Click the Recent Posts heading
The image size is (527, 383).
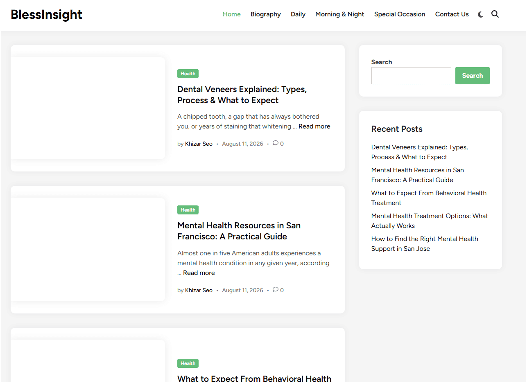tap(397, 129)
